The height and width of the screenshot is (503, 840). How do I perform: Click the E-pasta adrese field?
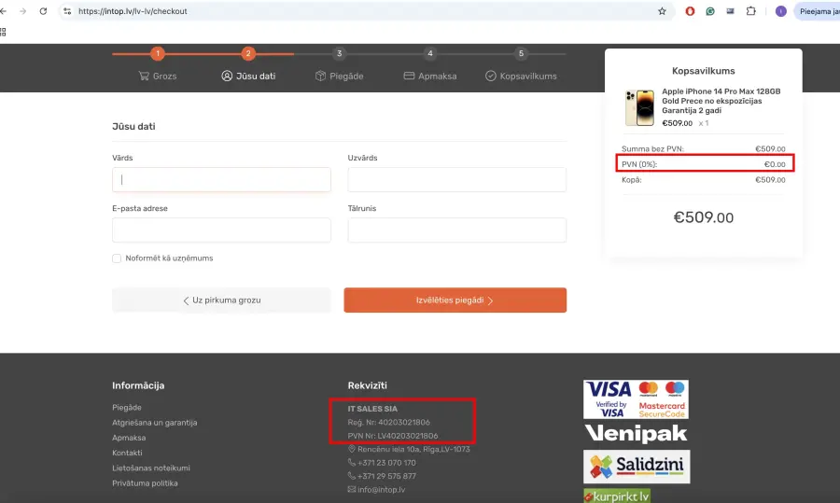(x=221, y=231)
